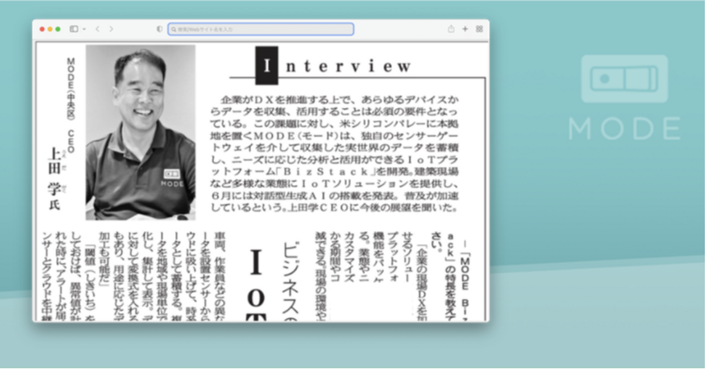Open the sidebar tab group dropdown arrow

(84, 29)
